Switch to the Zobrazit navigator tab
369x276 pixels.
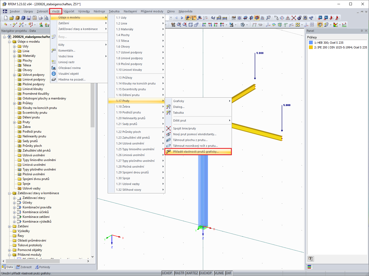(x=24, y=267)
